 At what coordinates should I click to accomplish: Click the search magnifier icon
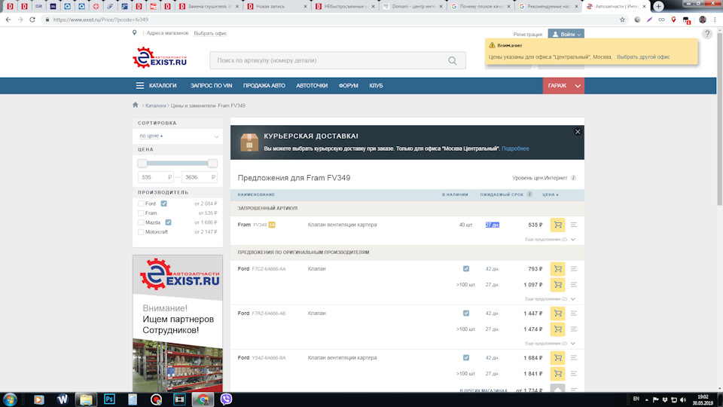(x=453, y=60)
